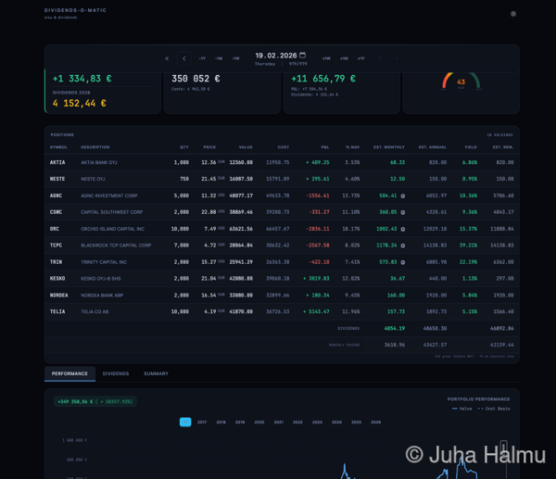The height and width of the screenshot is (479, 556).
Task: Click the status dot in top-right corner
Action: coord(513,14)
